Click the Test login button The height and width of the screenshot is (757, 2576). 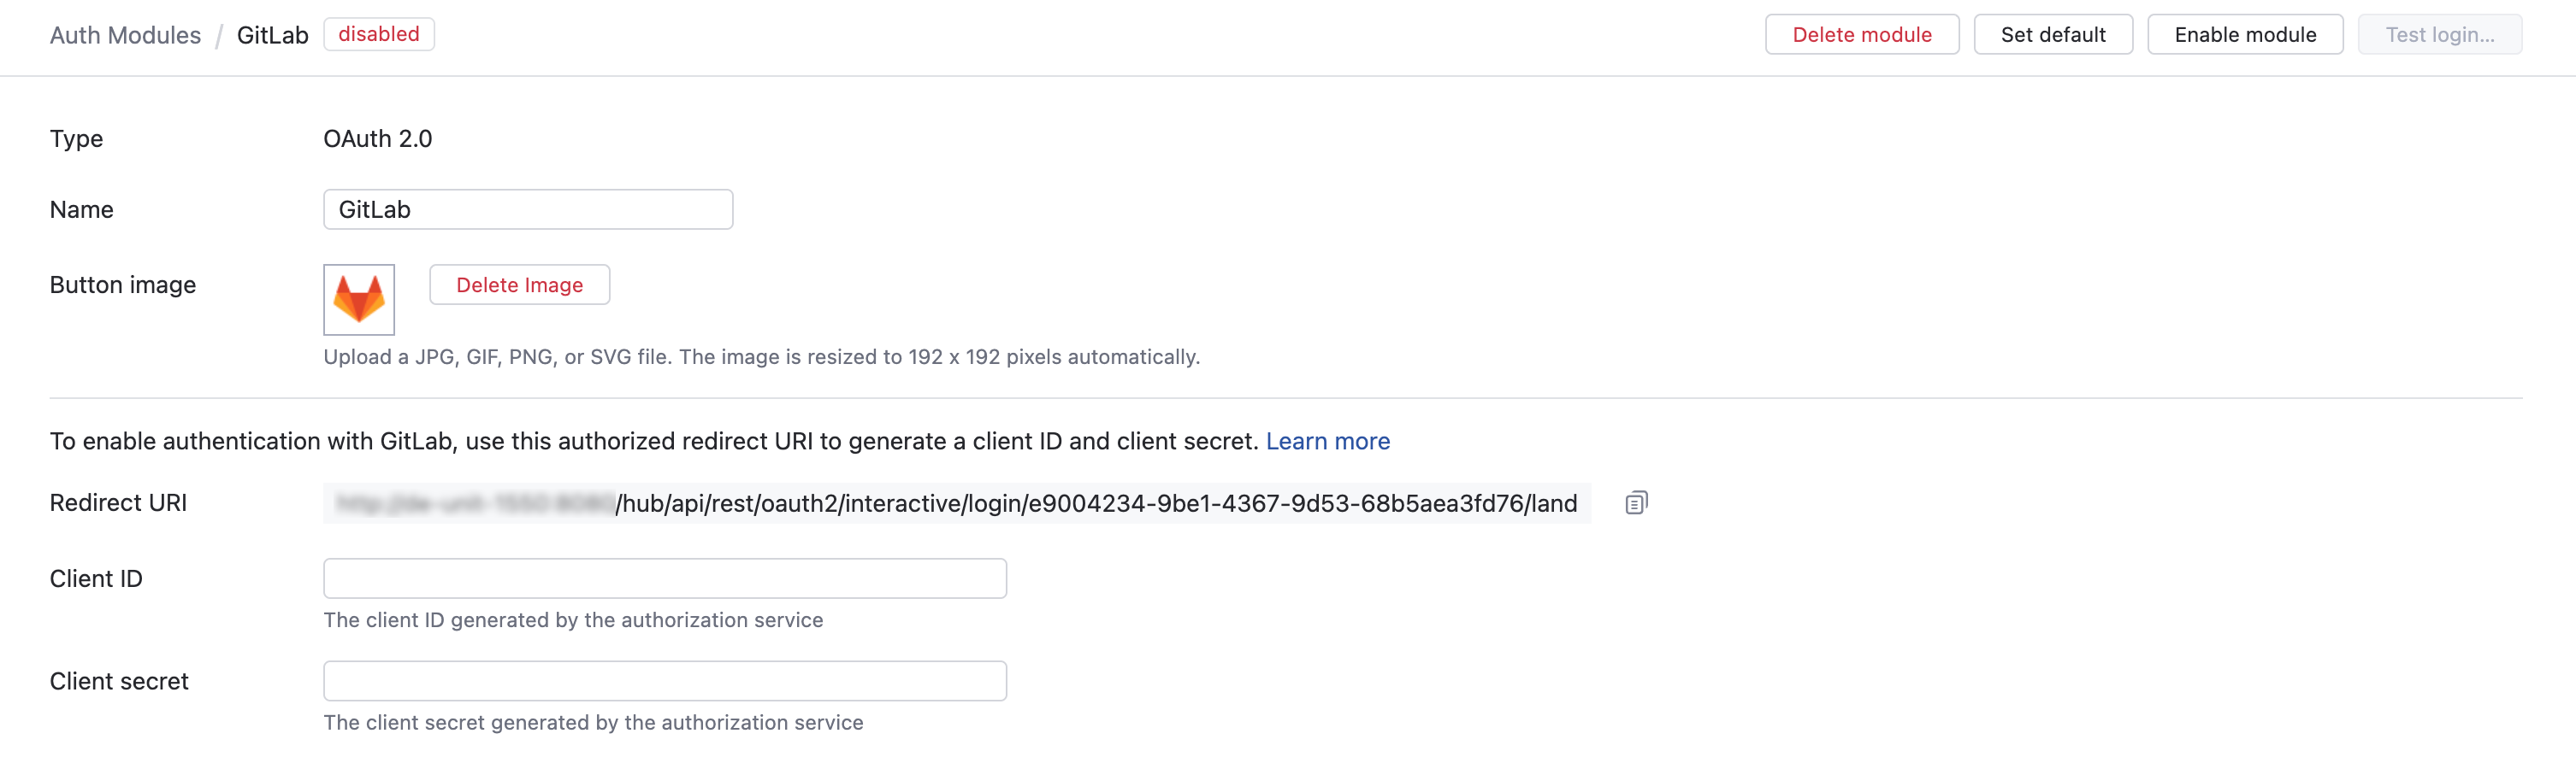[x=2438, y=35]
